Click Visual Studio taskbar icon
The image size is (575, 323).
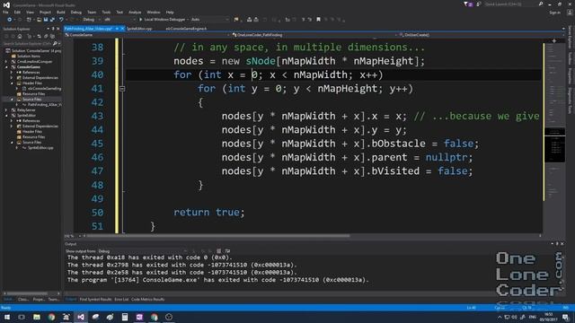81,317
